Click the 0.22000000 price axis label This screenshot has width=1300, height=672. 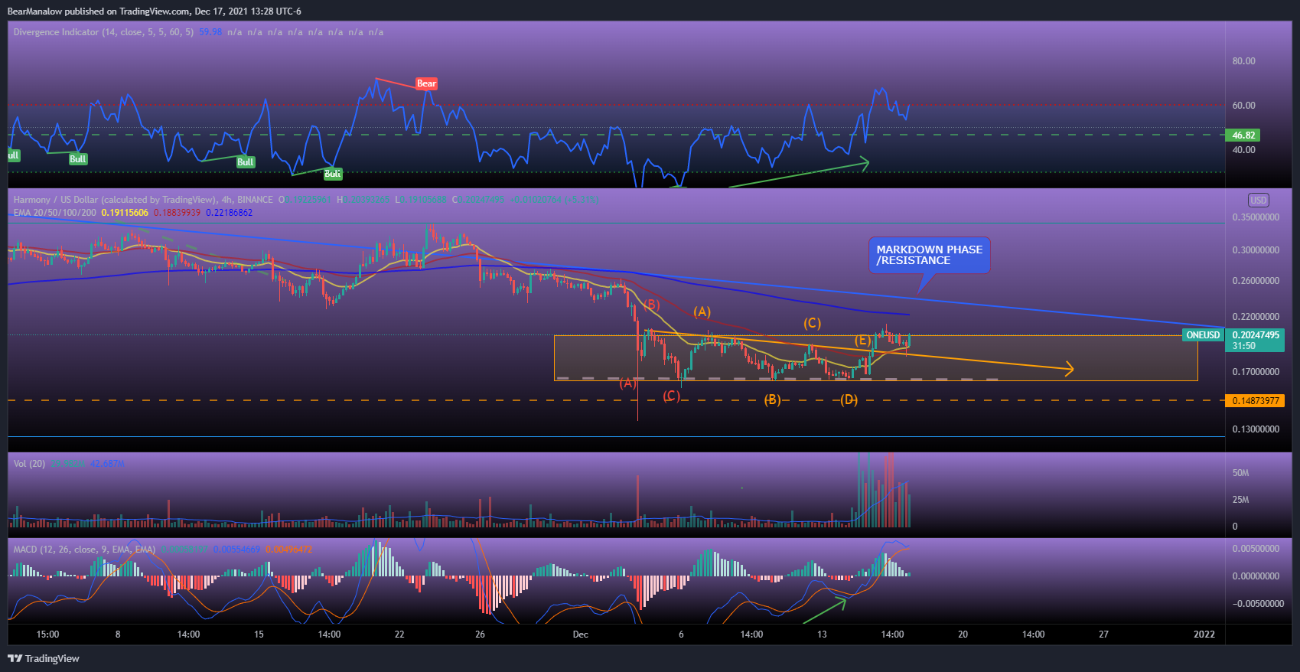1256,317
